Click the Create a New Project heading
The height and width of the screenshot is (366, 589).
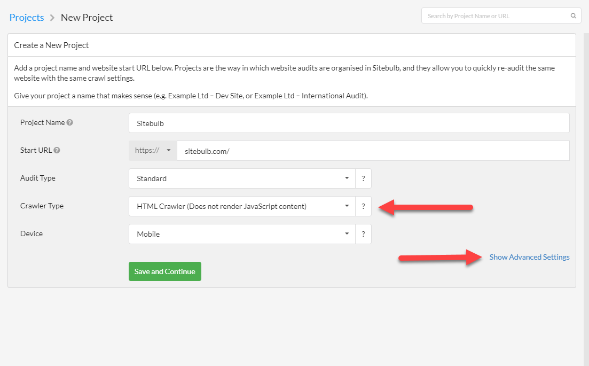coord(51,45)
